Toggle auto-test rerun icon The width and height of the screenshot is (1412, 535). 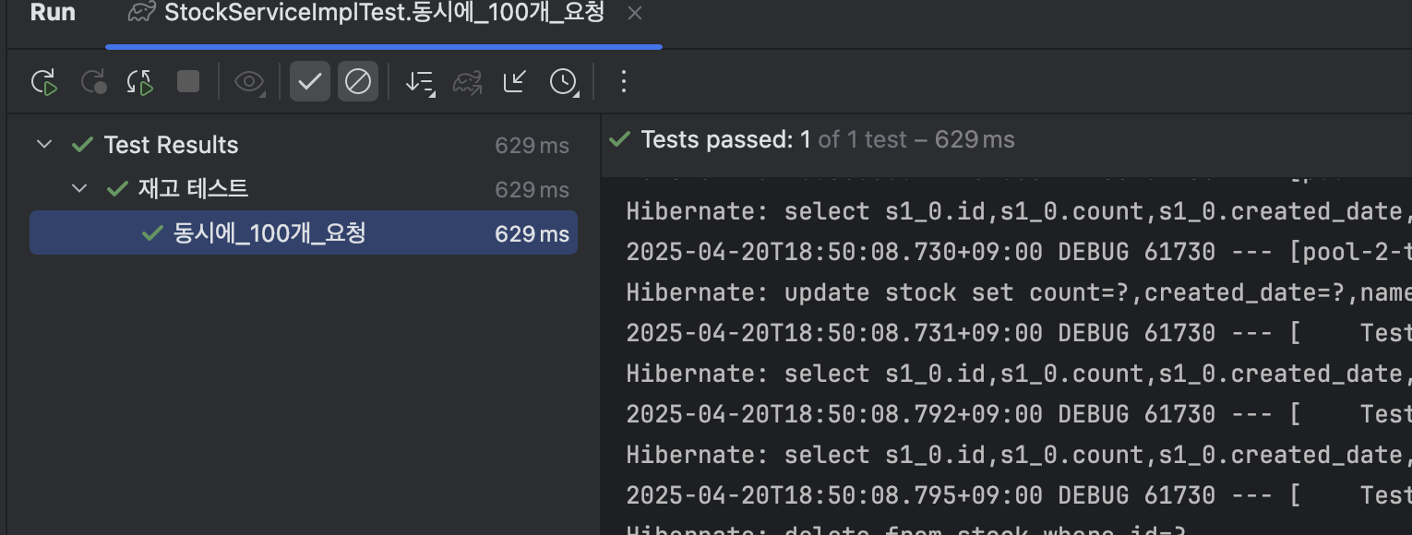pos(140,82)
